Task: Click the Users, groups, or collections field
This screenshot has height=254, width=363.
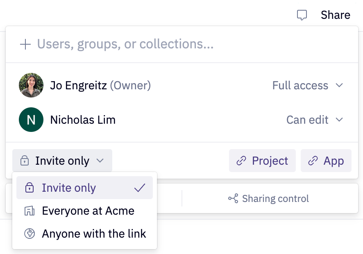Action: point(125,44)
